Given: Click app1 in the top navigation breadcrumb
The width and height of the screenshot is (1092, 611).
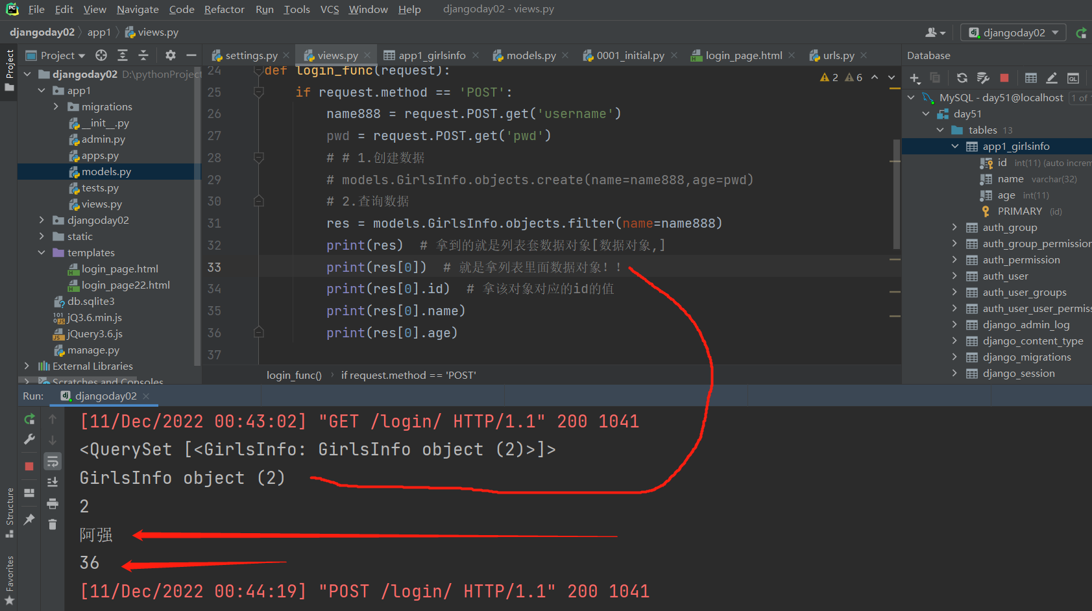Looking at the screenshot, I should click(x=99, y=32).
